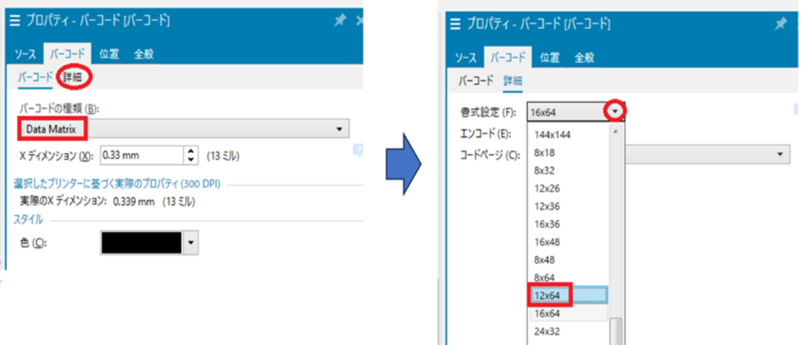This screenshot has height=345, width=801.
Task: Increase X dimension with the up arrow
Action: pyautogui.click(x=191, y=151)
